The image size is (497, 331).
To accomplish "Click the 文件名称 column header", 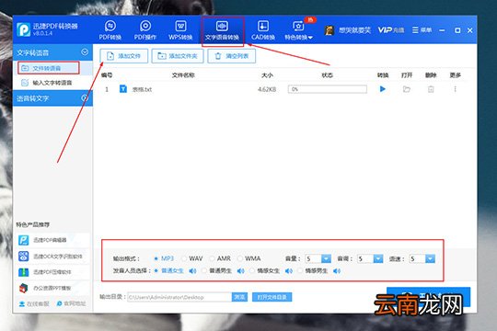I will click(x=183, y=75).
